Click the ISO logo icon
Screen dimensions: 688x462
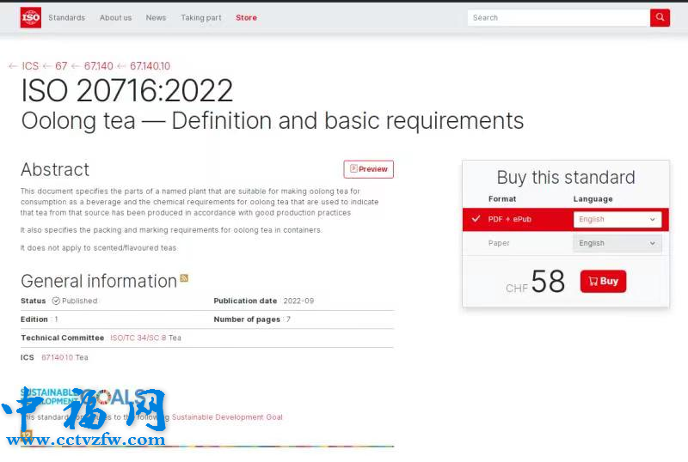tap(31, 17)
